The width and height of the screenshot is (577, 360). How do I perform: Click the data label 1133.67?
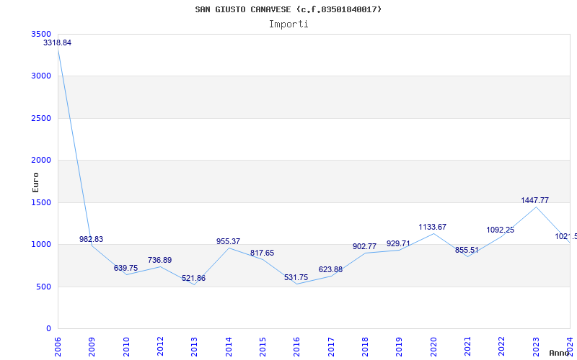[x=432, y=227]
